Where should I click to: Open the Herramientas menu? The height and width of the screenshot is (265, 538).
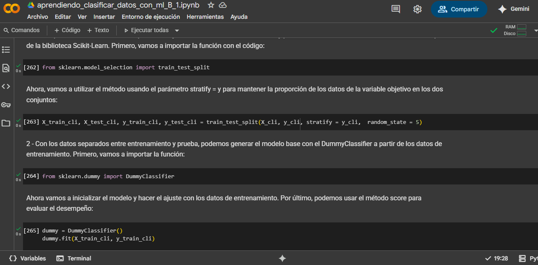click(205, 17)
